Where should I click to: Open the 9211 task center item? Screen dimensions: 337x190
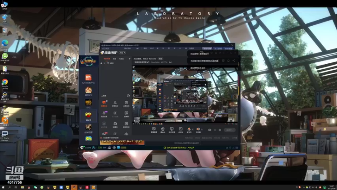click(88, 79)
